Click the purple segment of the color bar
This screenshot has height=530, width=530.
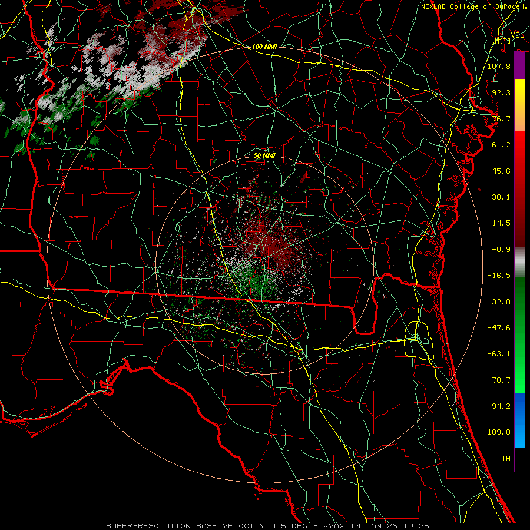[x=520, y=66]
